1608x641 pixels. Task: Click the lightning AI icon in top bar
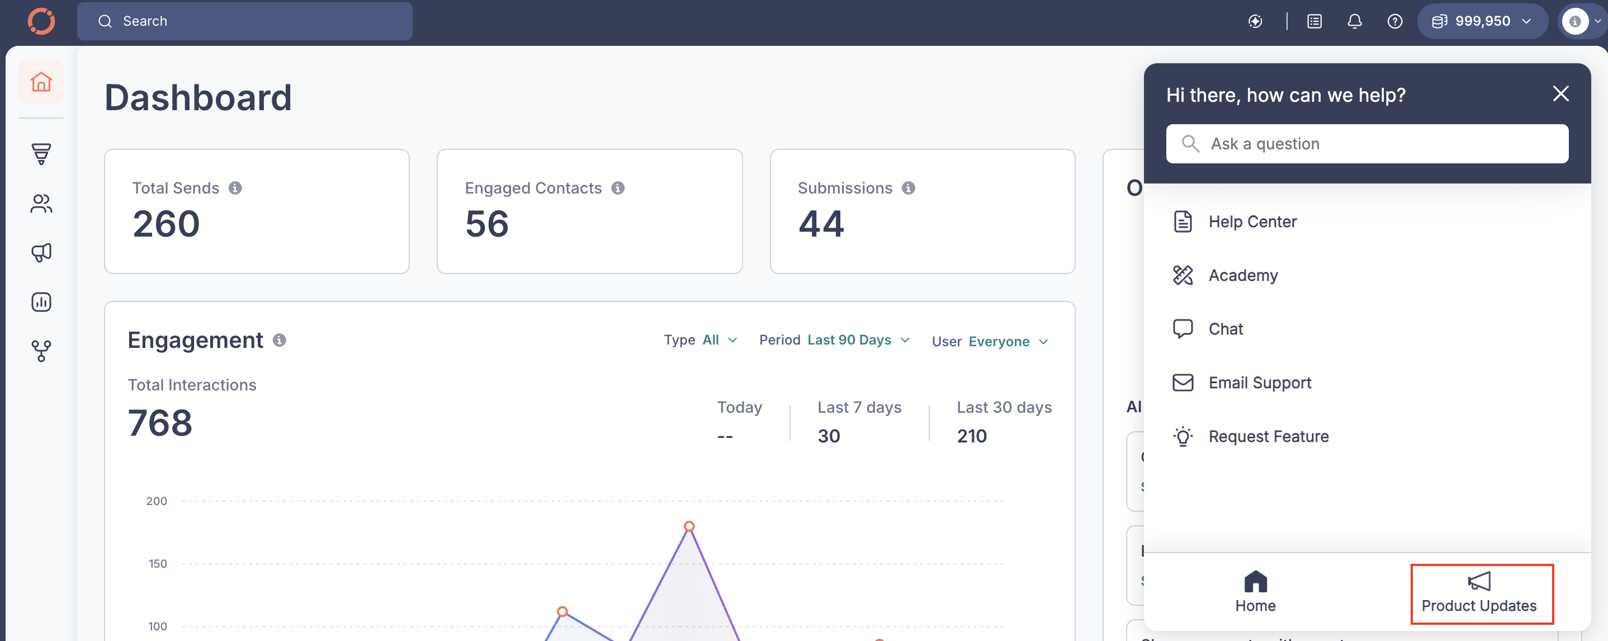click(1255, 21)
